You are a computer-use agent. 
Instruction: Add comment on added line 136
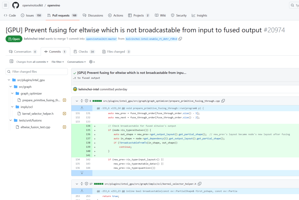coord(95,134)
